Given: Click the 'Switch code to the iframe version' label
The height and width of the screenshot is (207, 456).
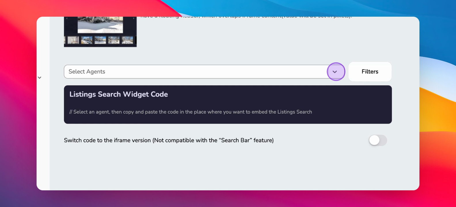Looking at the screenshot, I should [x=169, y=140].
